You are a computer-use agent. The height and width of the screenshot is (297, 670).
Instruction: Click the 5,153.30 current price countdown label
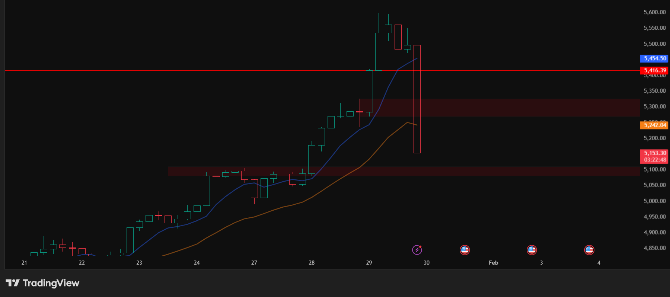point(654,156)
